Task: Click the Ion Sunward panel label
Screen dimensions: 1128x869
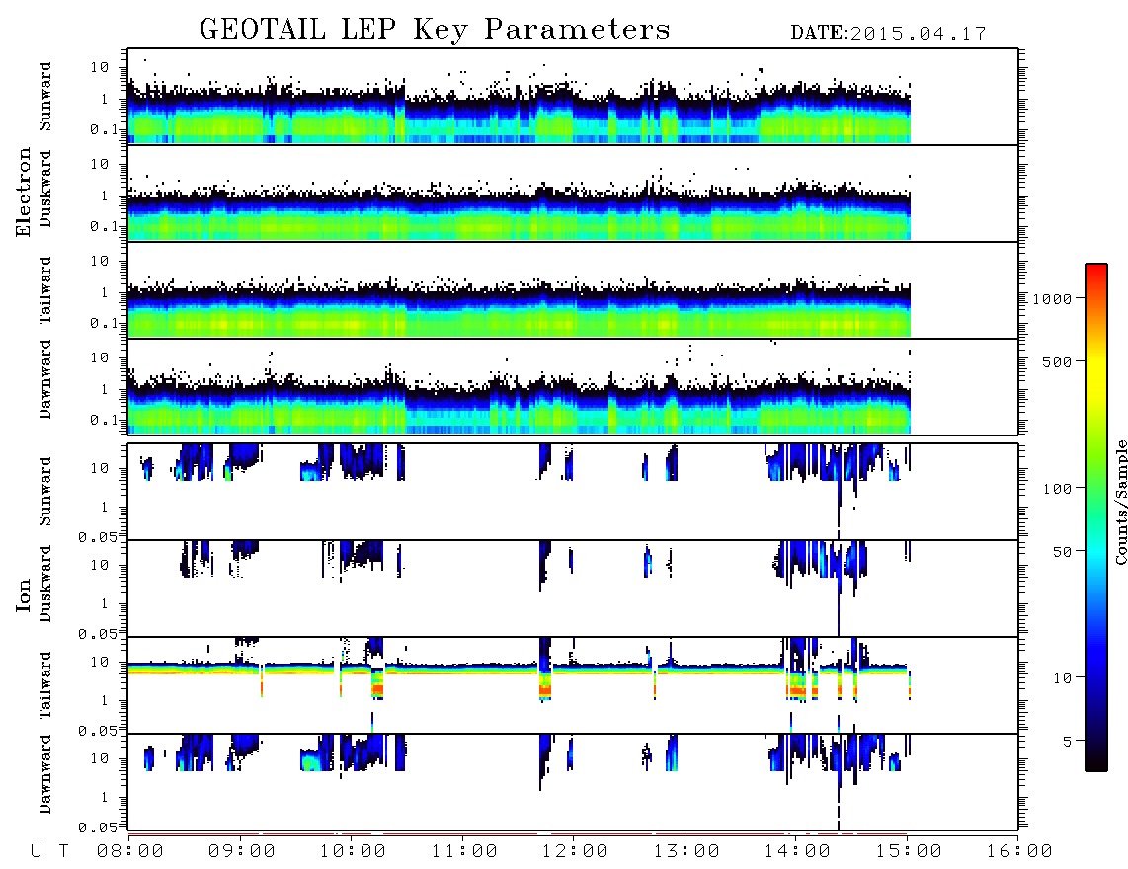Action: 45,492
